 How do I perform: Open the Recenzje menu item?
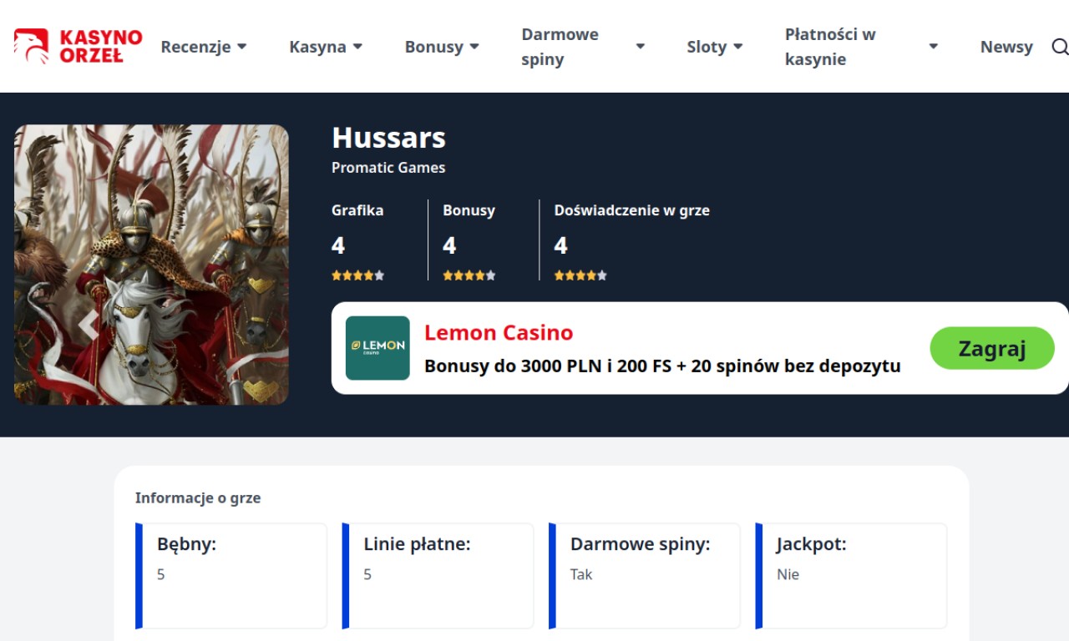[x=195, y=47]
